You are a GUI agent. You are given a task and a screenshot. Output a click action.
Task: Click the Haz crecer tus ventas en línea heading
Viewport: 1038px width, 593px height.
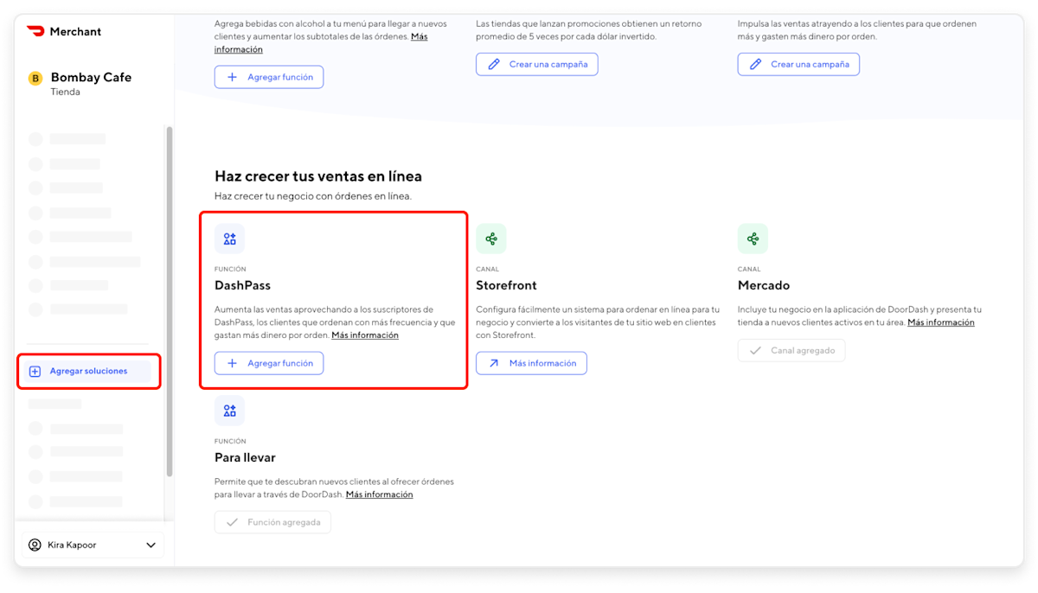click(318, 176)
